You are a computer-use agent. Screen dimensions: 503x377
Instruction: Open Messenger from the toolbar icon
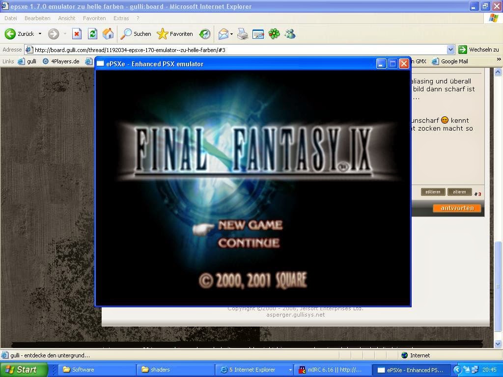click(x=290, y=34)
